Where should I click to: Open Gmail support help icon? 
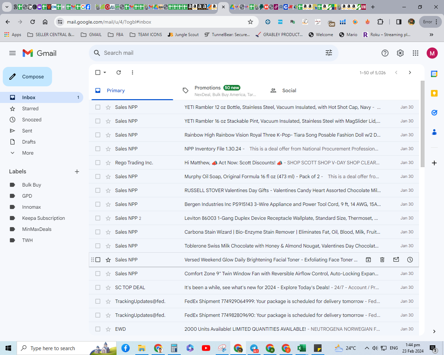pos(385,53)
